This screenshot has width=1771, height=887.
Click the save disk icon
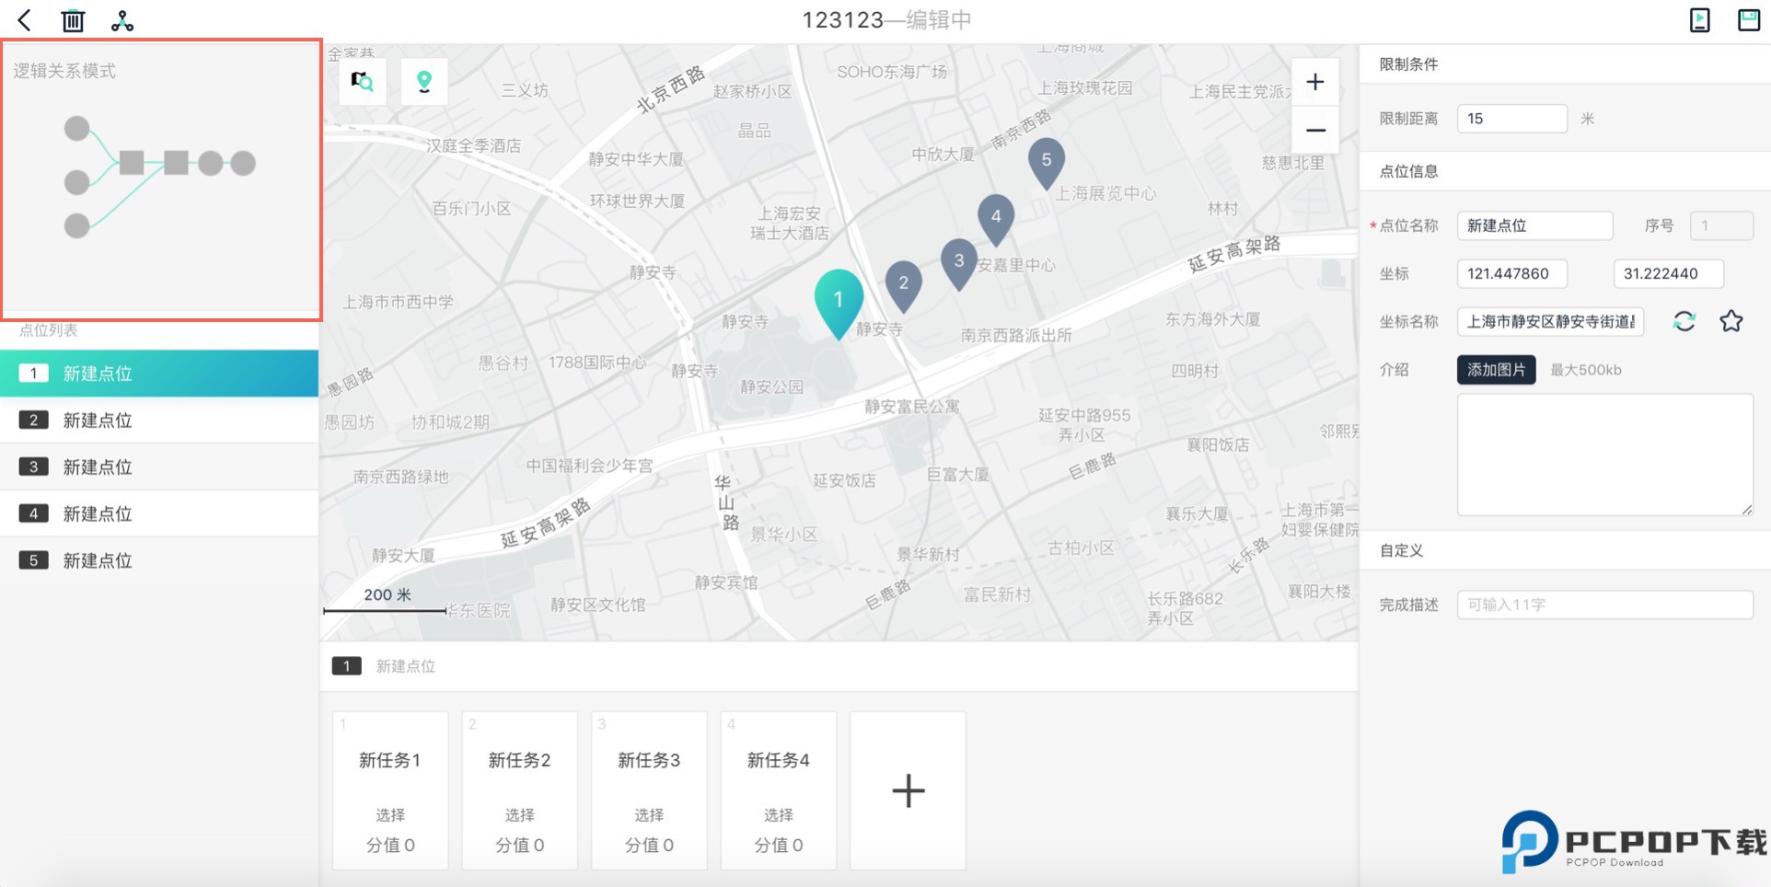[x=1748, y=20]
